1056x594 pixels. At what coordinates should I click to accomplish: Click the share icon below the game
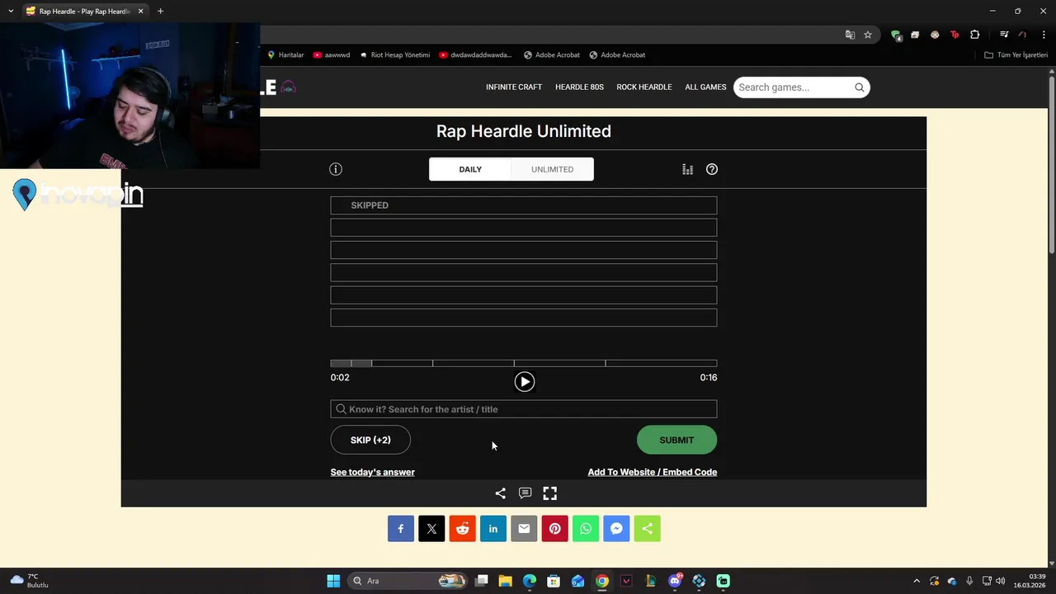500,493
